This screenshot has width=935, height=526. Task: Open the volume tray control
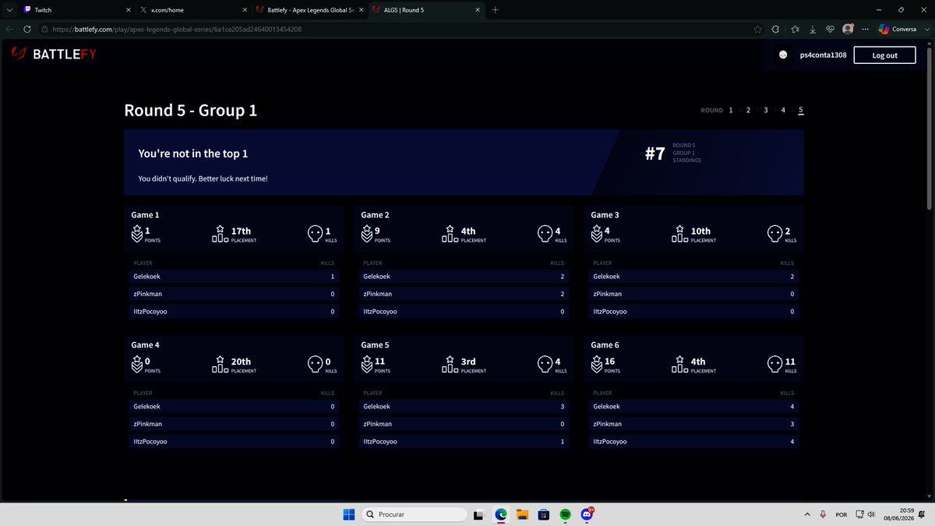tap(871, 514)
